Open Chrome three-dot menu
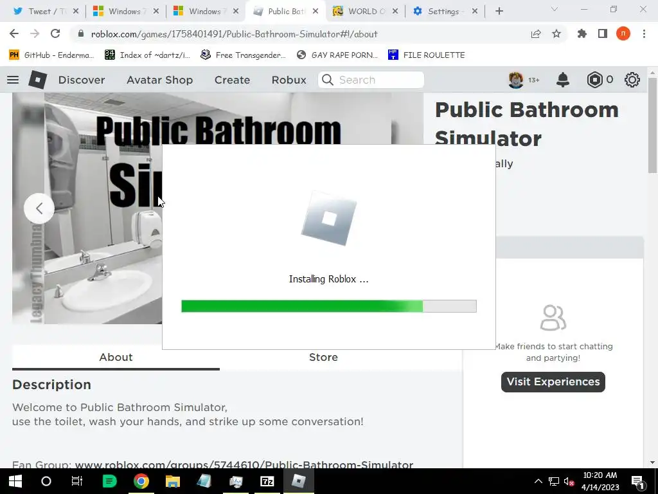 [x=644, y=33]
